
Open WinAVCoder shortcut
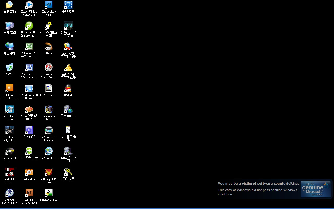[49, 193]
